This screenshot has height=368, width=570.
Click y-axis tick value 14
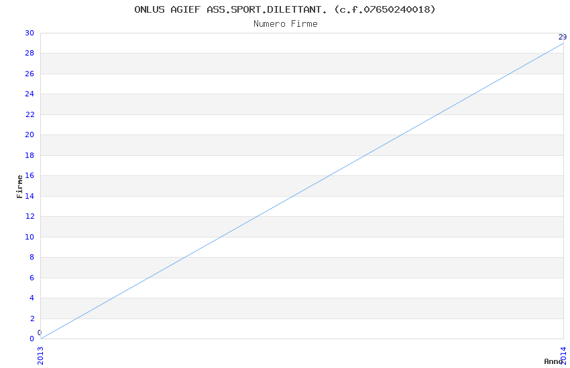click(x=30, y=196)
